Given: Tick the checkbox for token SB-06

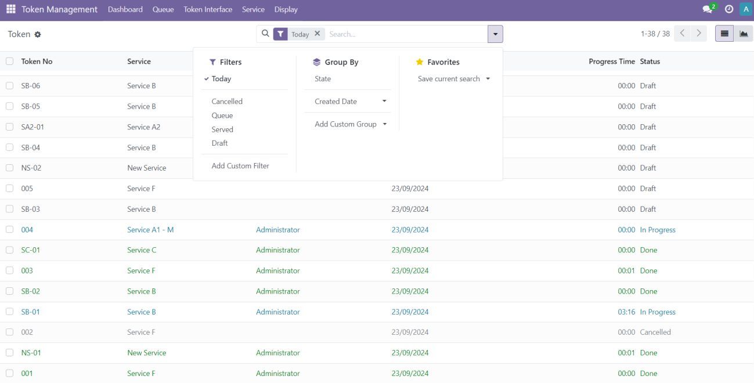Looking at the screenshot, I should click(x=10, y=86).
